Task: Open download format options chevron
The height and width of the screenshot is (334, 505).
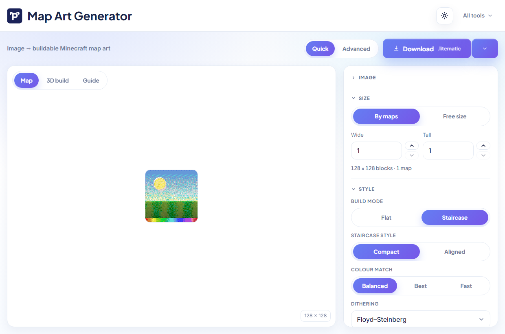Action: pos(485,49)
